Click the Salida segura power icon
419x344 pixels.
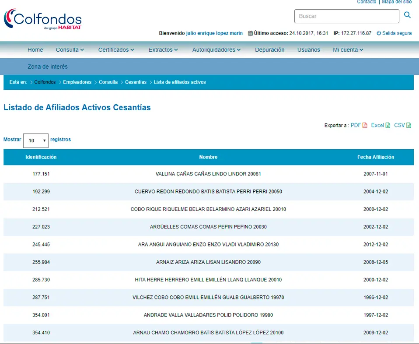[x=379, y=33]
